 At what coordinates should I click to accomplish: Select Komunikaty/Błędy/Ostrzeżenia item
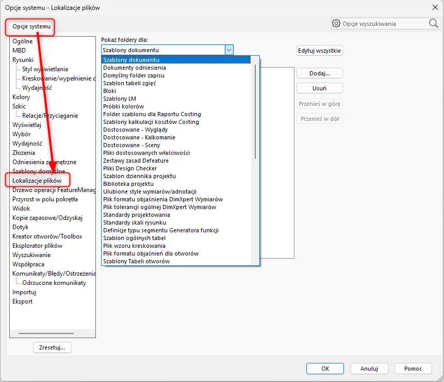click(x=54, y=274)
